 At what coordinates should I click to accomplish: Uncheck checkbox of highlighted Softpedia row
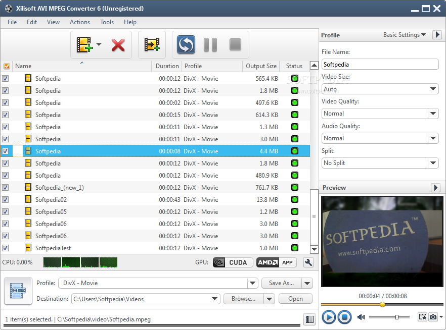(x=6, y=151)
